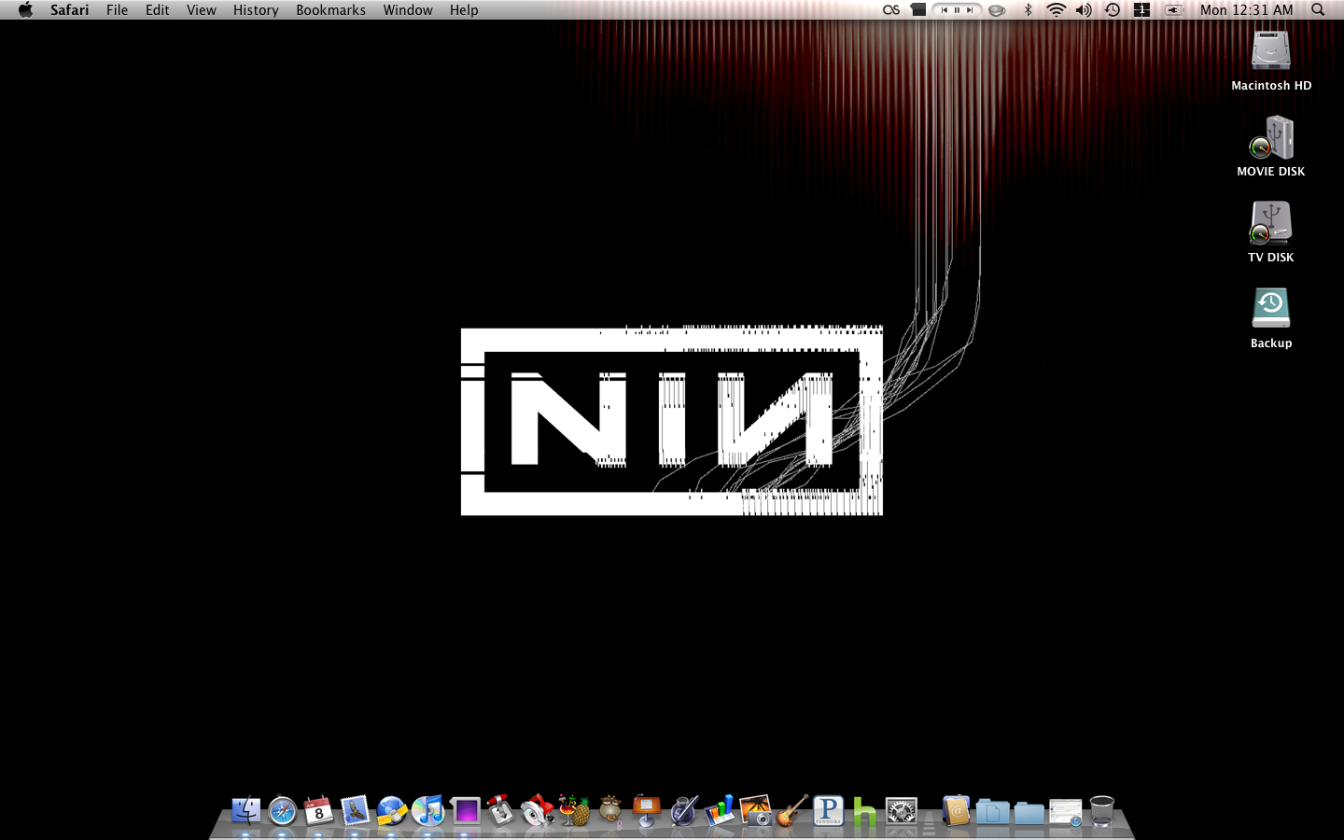Viewport: 1344px width, 840px height.
Task: Open the Window menu
Action: 408,10
